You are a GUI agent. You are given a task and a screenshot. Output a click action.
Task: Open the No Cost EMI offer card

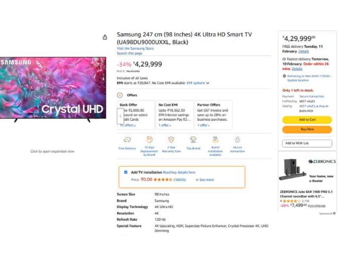[x=174, y=115]
